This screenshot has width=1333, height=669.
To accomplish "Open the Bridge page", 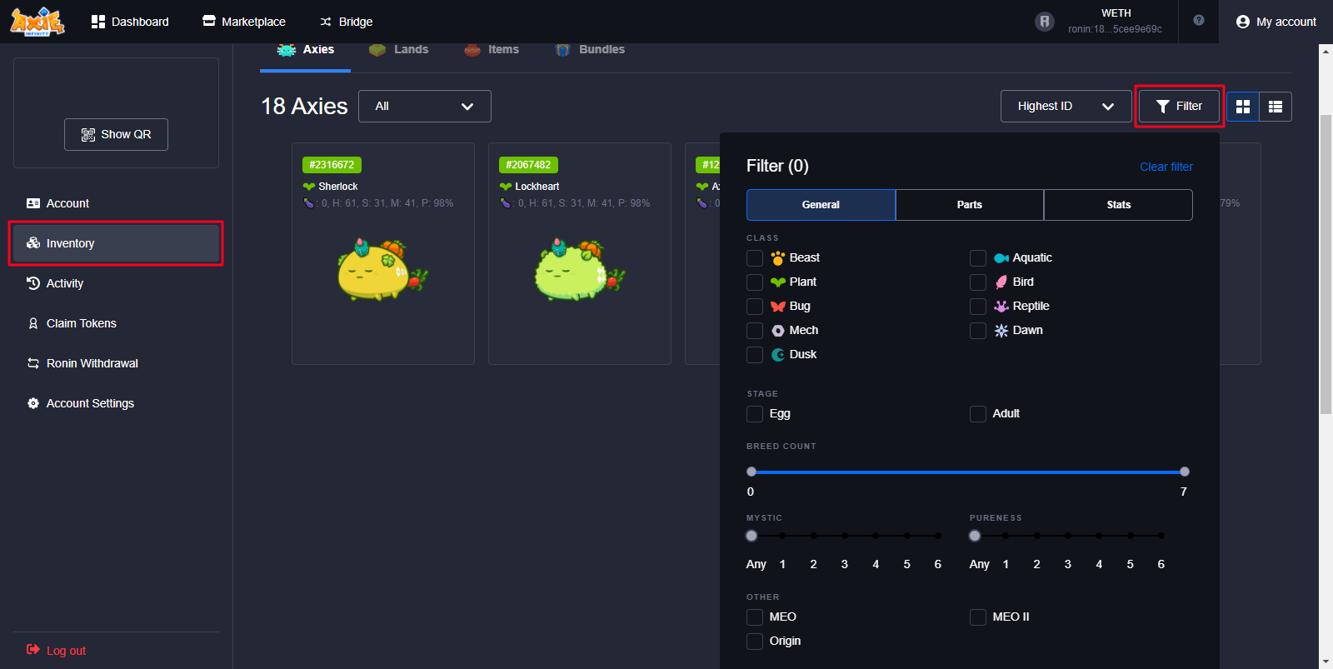I will (x=347, y=22).
